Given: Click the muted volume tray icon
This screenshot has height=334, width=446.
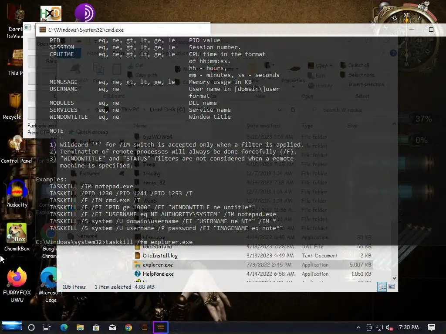Looking at the screenshot, I should pyautogui.click(x=389, y=327).
